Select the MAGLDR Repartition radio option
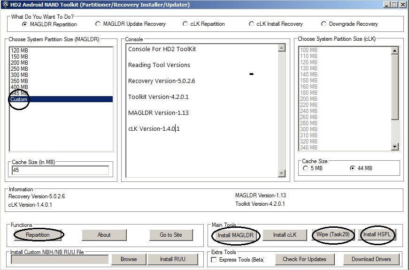409x270 pixels. tap(25, 24)
